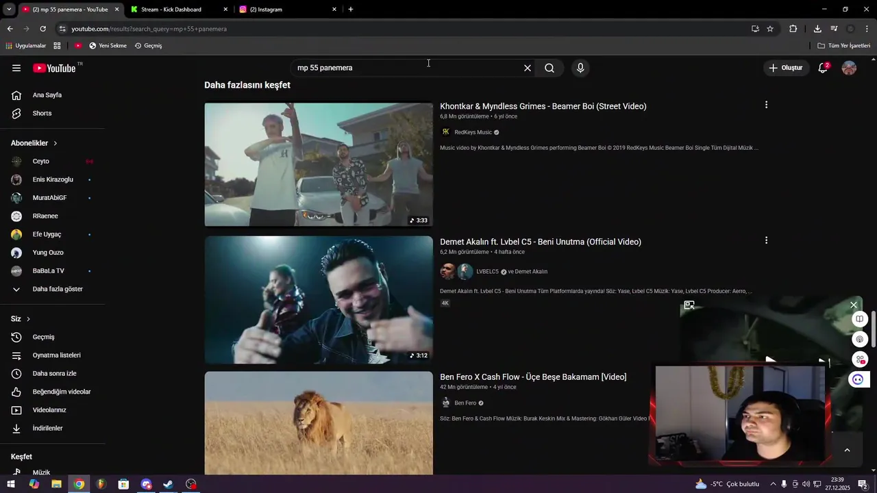Open YouTube notifications bell
This screenshot has width=877, height=493.
[x=823, y=68]
